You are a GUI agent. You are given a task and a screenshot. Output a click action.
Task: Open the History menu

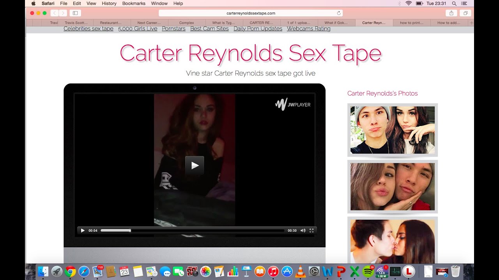109,3
